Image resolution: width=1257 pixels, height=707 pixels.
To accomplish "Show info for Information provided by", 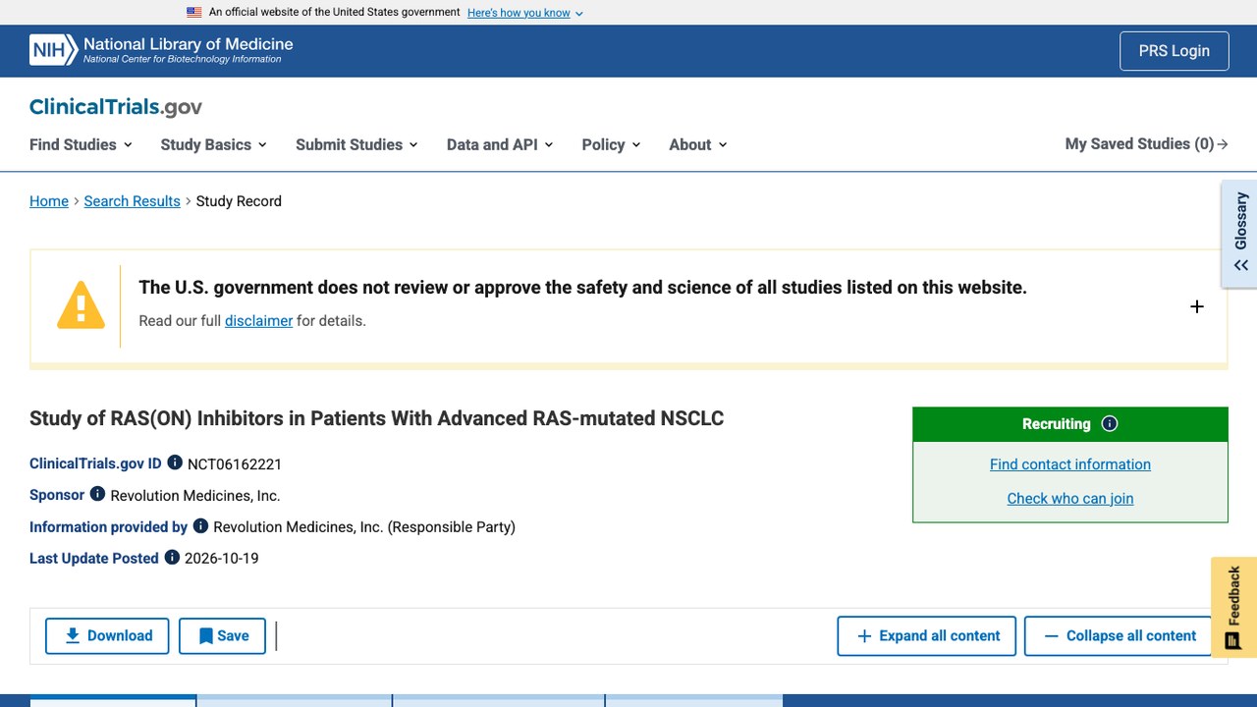I will pos(200,525).
